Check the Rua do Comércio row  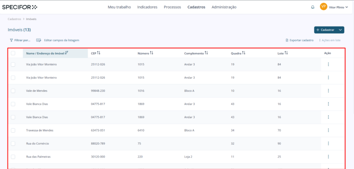pos(13,143)
